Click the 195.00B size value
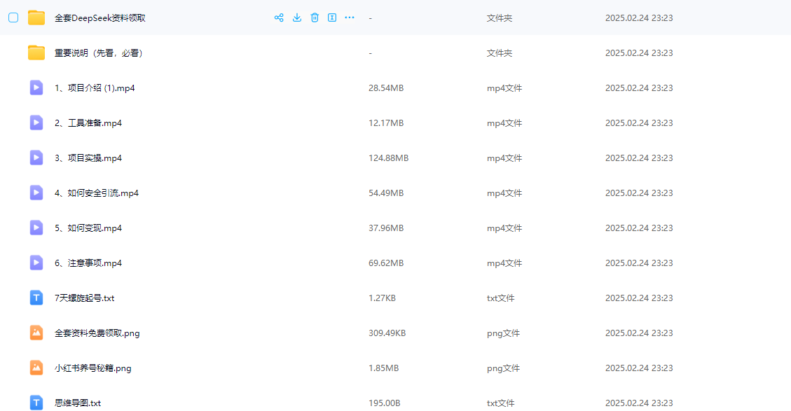This screenshot has width=791, height=411. [x=385, y=403]
